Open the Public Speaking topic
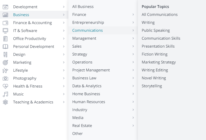The width and height of the screenshot is (206, 140). point(156,30)
